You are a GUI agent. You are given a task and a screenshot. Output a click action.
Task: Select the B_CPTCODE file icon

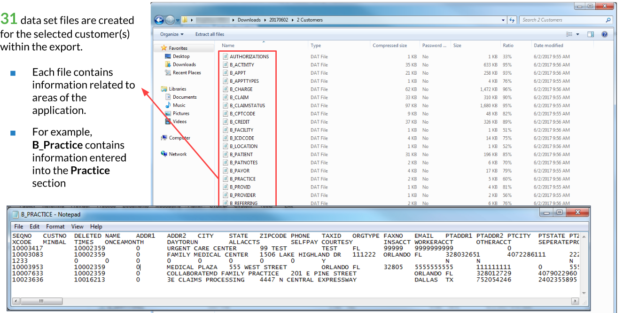(x=226, y=114)
